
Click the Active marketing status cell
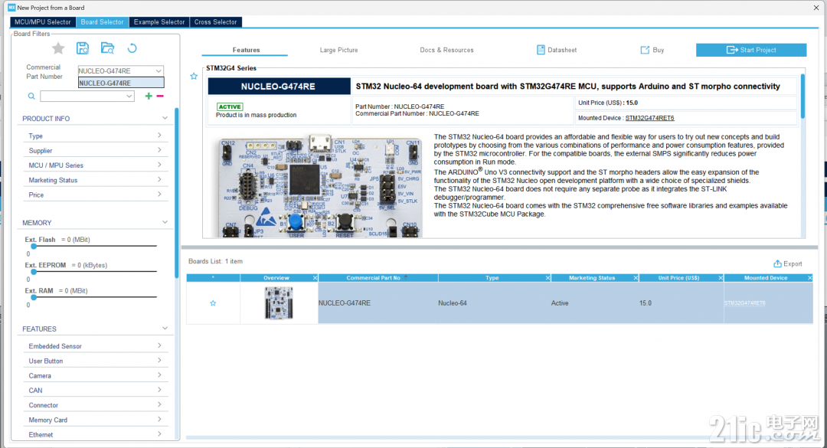[560, 303]
